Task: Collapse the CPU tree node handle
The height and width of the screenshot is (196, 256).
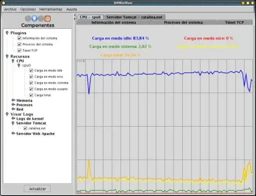Action: (13, 61)
